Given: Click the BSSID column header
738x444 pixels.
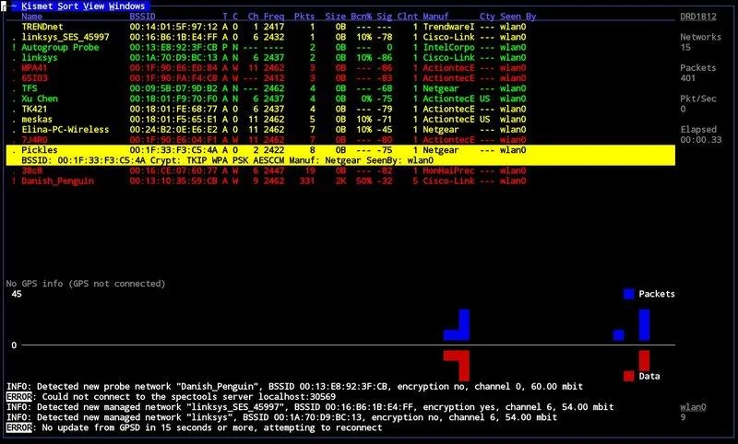Looking at the screenshot, I should coord(143,17).
